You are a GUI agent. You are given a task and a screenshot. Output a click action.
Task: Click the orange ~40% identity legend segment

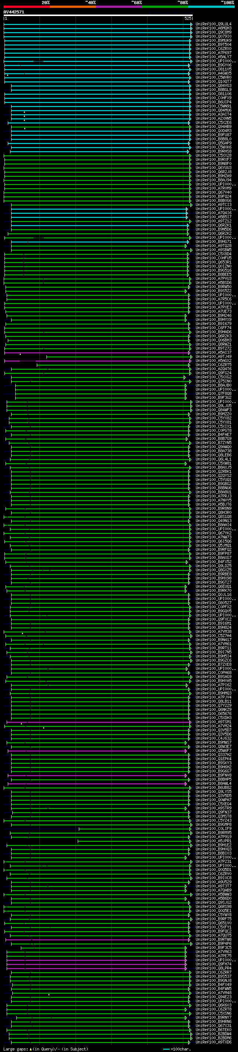[73, 7]
